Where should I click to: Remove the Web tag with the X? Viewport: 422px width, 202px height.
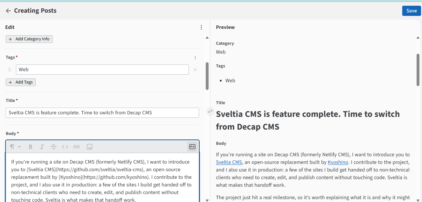[195, 70]
